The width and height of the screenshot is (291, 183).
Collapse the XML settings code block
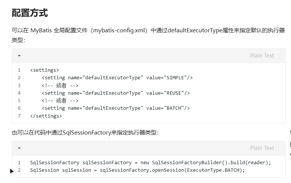click(19, 56)
